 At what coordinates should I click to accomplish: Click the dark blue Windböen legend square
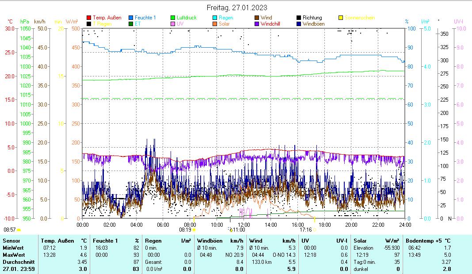pos(299,24)
